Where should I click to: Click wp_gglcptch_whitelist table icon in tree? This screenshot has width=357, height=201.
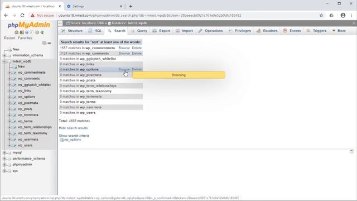[15, 85]
